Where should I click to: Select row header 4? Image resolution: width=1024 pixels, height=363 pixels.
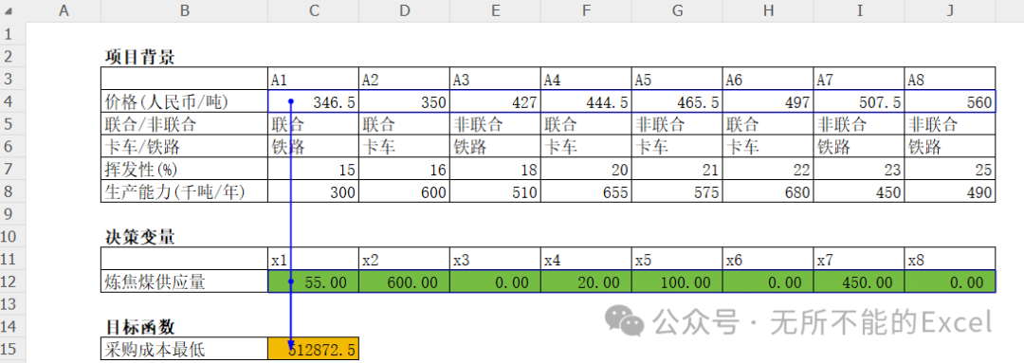coord(12,101)
